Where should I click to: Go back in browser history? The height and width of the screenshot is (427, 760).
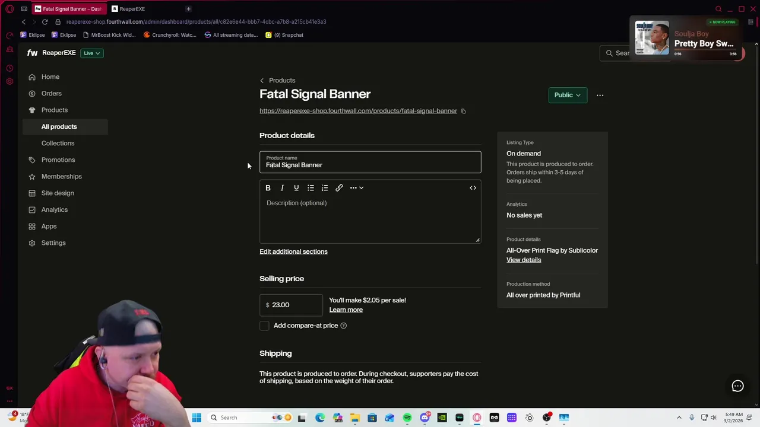tap(24, 22)
